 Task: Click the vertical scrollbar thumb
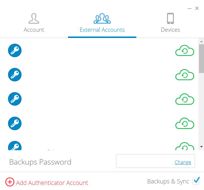pos(201,58)
